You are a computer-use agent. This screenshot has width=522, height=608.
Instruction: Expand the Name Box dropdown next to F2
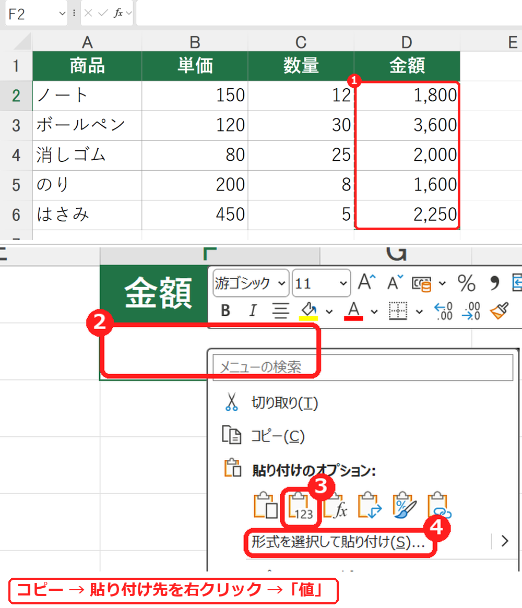pos(62,14)
